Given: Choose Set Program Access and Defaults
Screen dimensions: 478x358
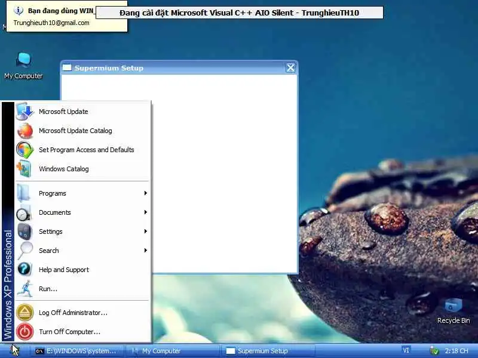Looking at the screenshot, I should pyautogui.click(x=82, y=150).
